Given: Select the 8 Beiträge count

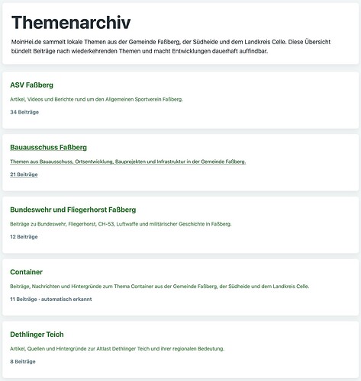Looking at the screenshot, I should 23,361.
